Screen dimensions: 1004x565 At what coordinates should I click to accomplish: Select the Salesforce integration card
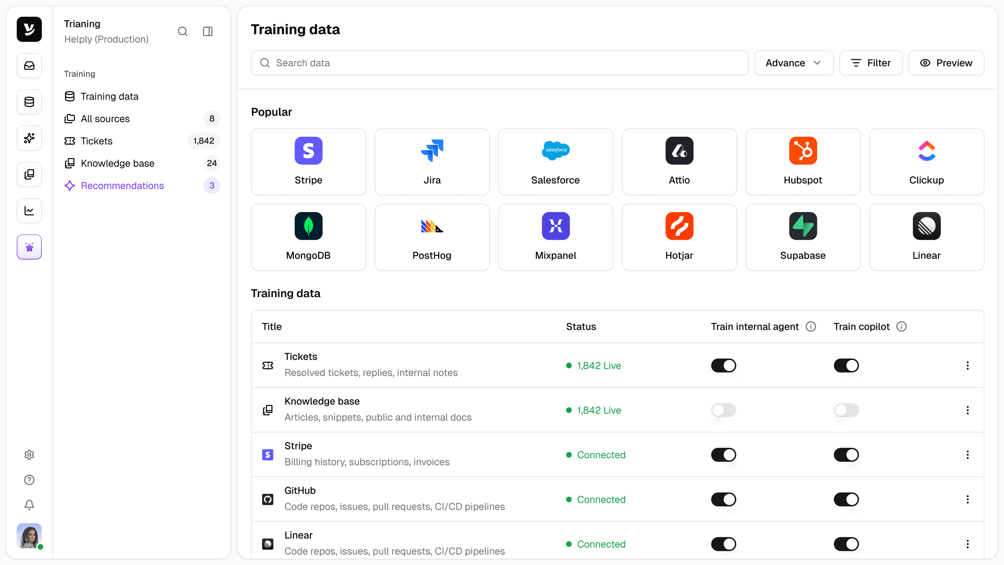tap(555, 162)
